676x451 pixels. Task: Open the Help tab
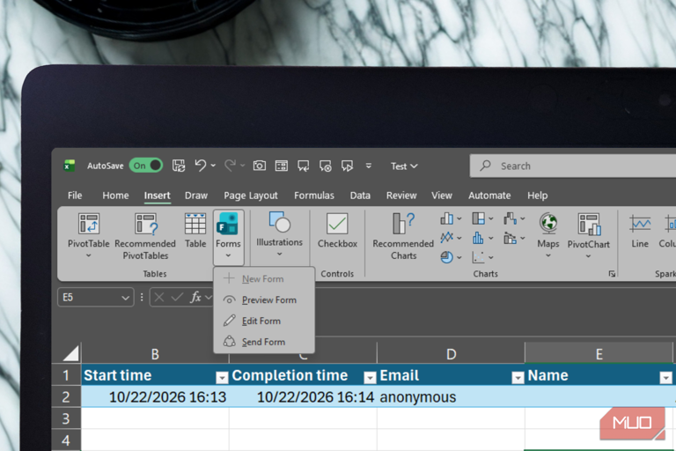pos(537,196)
